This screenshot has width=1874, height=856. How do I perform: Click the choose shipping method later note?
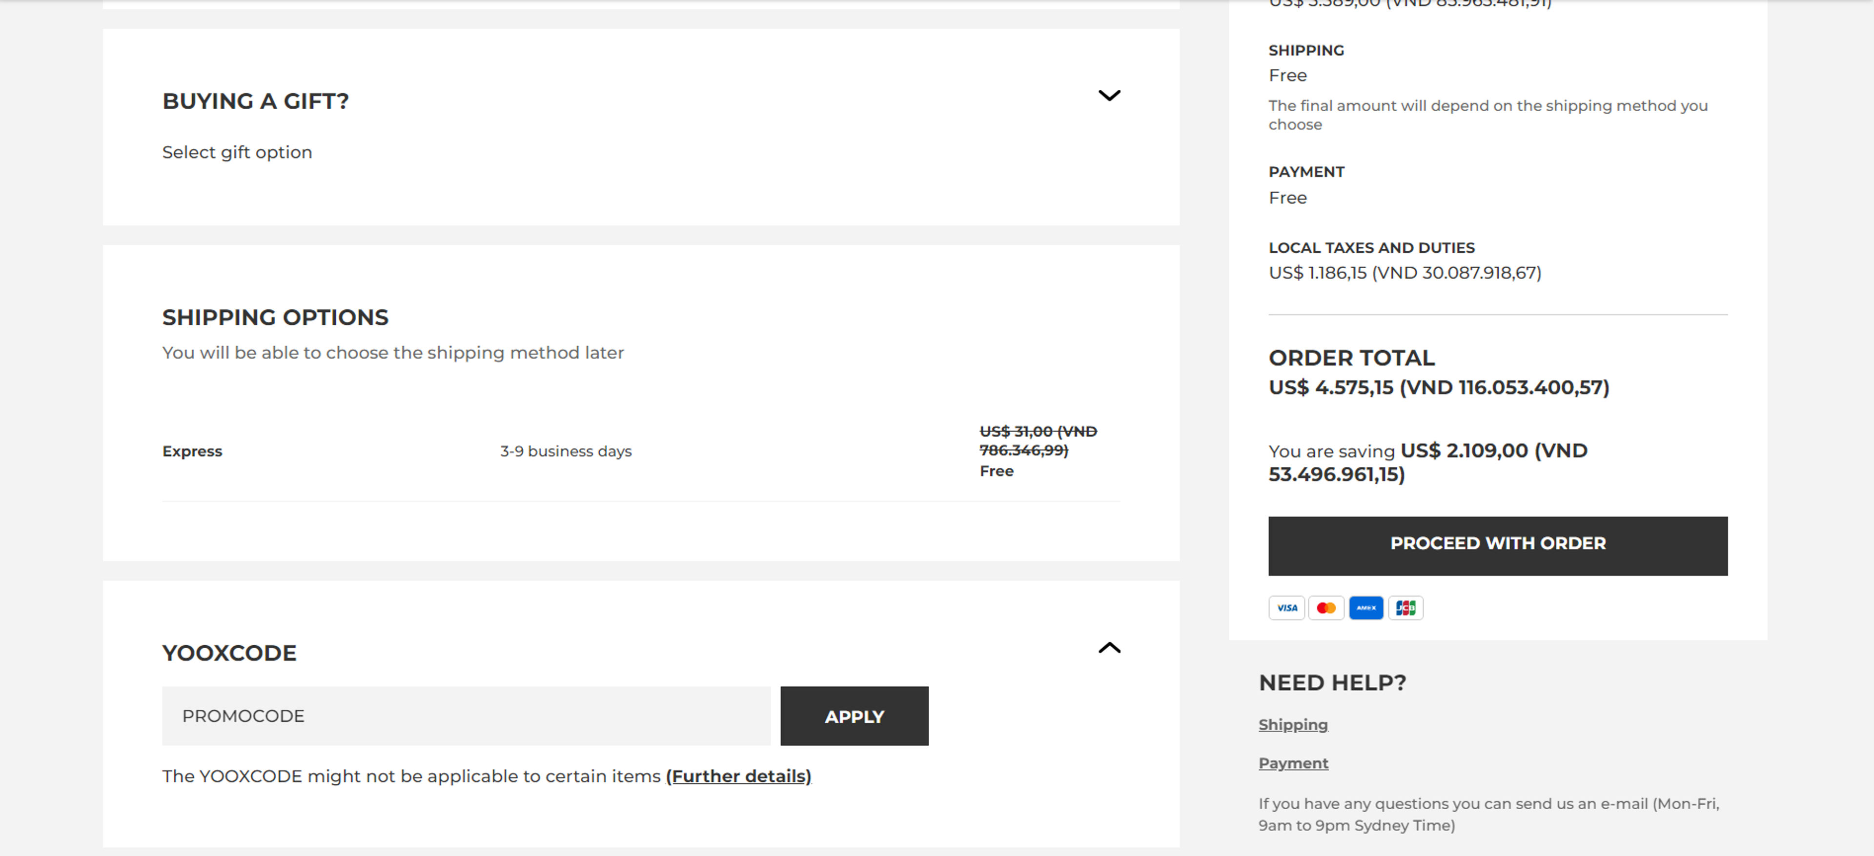click(393, 353)
